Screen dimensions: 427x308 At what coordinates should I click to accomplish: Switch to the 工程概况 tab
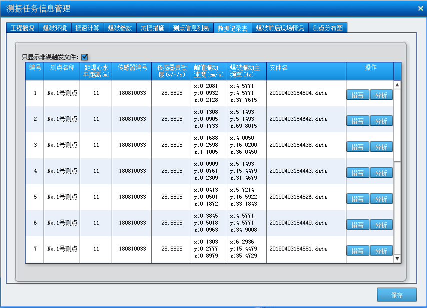[23, 28]
